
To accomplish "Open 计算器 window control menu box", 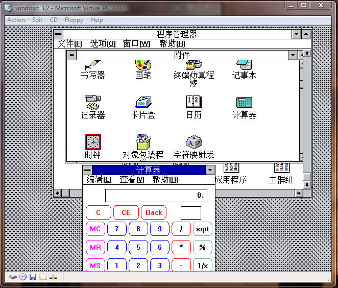I will [x=87, y=170].
